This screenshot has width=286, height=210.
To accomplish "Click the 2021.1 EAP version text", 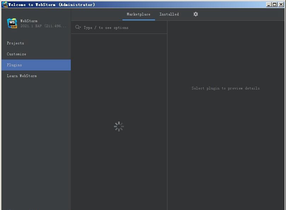I will tap(44, 26).
